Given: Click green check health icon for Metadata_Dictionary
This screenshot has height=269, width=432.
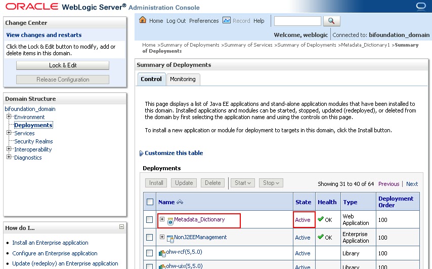Looking at the screenshot, I should click(x=320, y=219).
